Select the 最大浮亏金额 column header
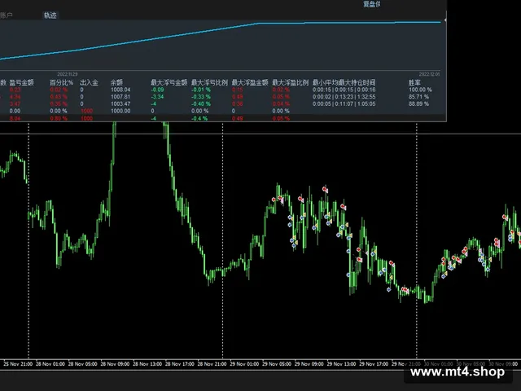The image size is (521, 391). 169,82
